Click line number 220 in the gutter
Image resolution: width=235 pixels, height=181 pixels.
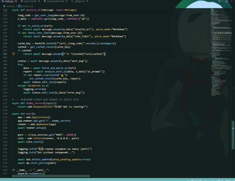coord(5,114)
